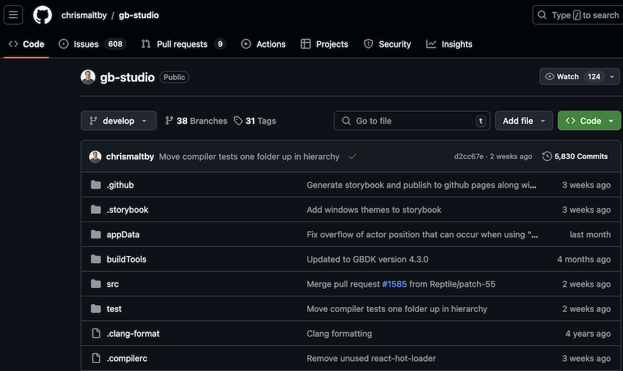Click the chrismaltby avatar beside gb-studio title
Image resolution: width=623 pixels, height=371 pixels.
pos(88,77)
